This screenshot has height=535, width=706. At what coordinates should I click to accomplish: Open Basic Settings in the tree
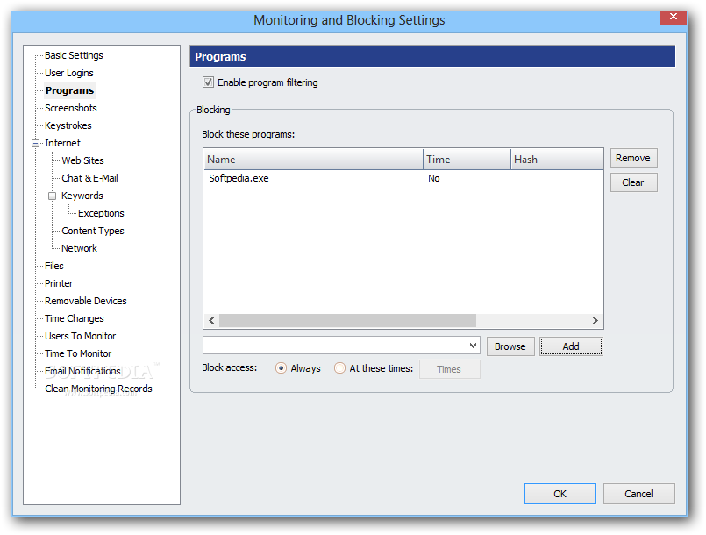[74, 55]
